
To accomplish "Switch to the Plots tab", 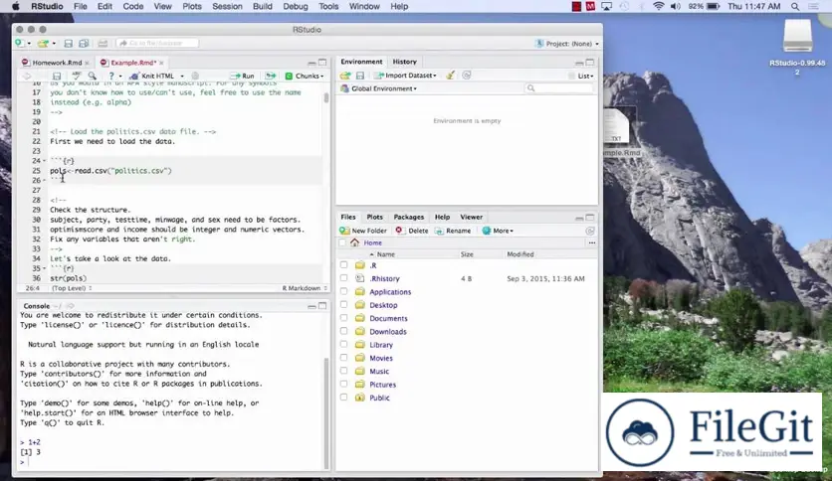I will (x=374, y=218).
